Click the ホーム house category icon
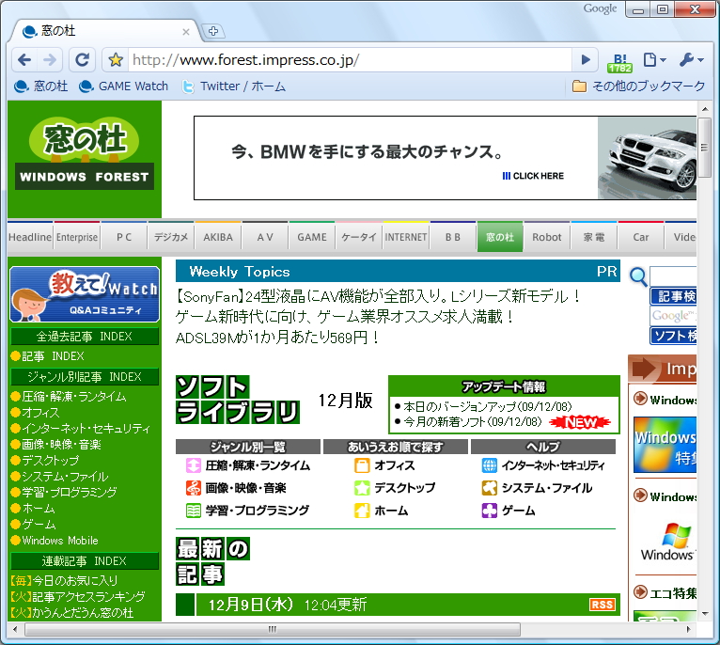 coord(362,511)
